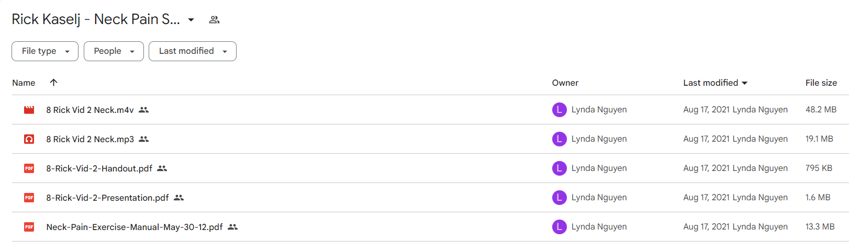
Task: Sort by the Name column header
Action: [x=24, y=83]
